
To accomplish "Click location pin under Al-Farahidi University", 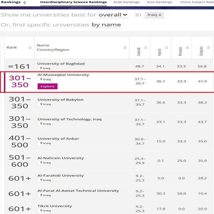I will click(x=41, y=180).
